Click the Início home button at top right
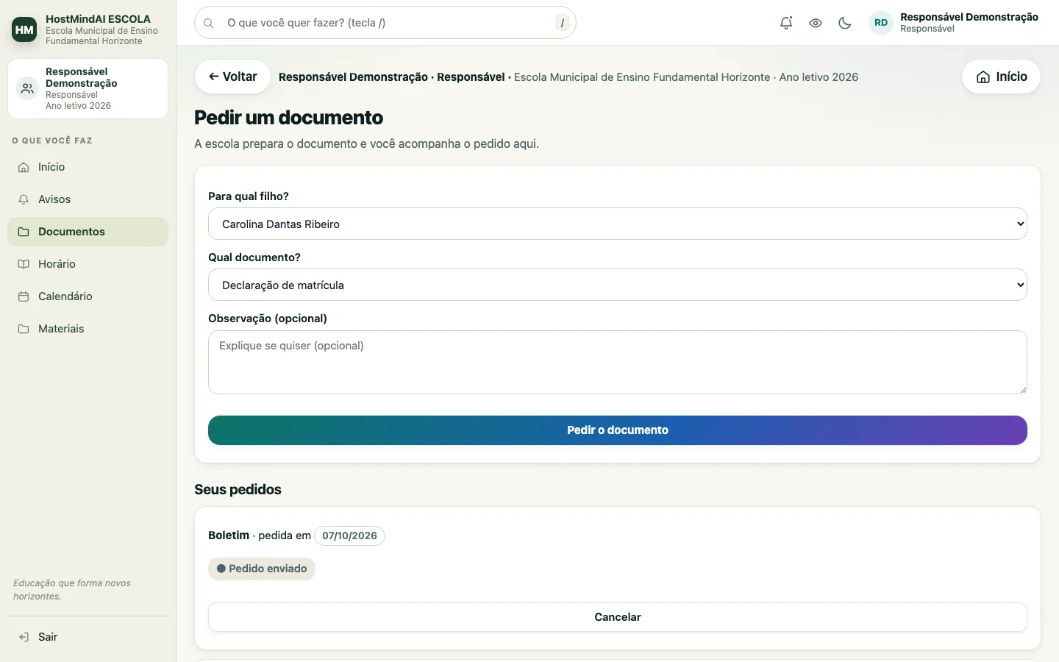 coord(1001,76)
